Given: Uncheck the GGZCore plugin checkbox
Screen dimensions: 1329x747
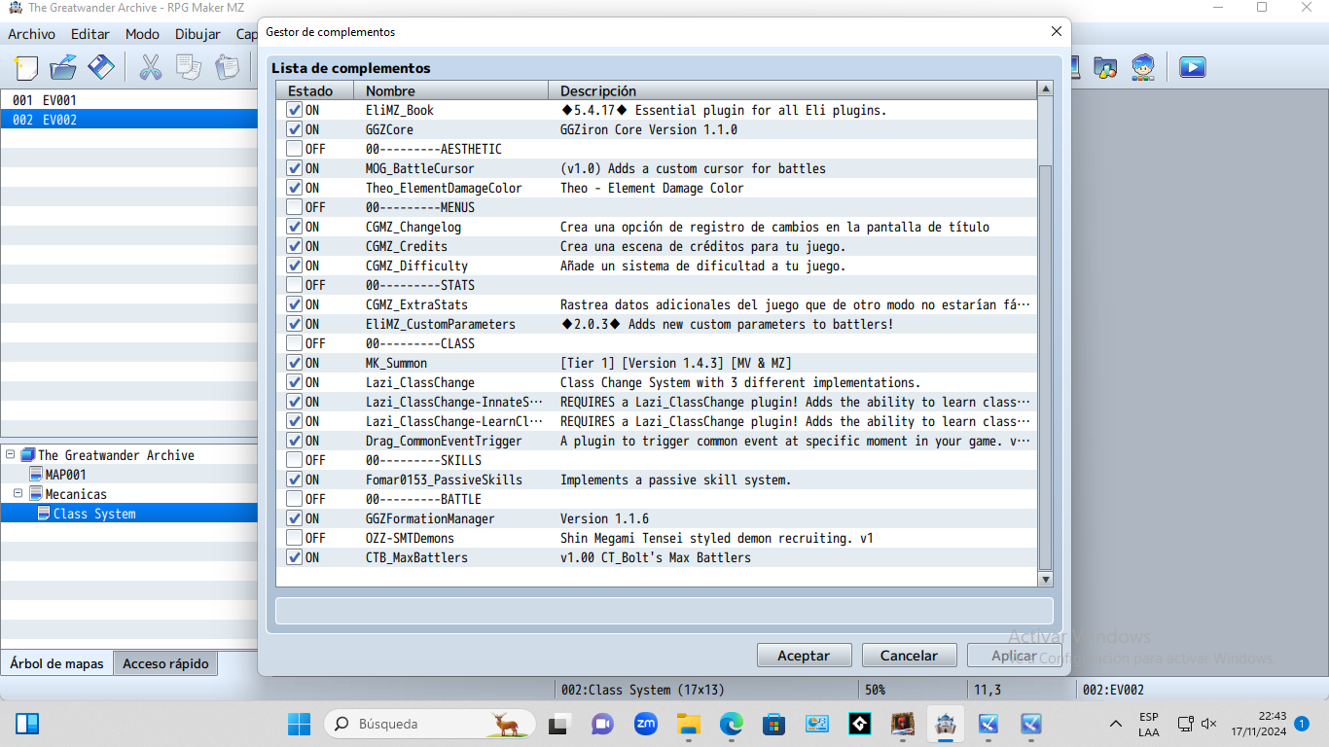Looking at the screenshot, I should [294, 129].
